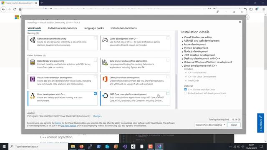This screenshot has width=267, height=150.
Task: Enable the Game development with Unity workload
Action: pyautogui.click(x=96, y=38)
